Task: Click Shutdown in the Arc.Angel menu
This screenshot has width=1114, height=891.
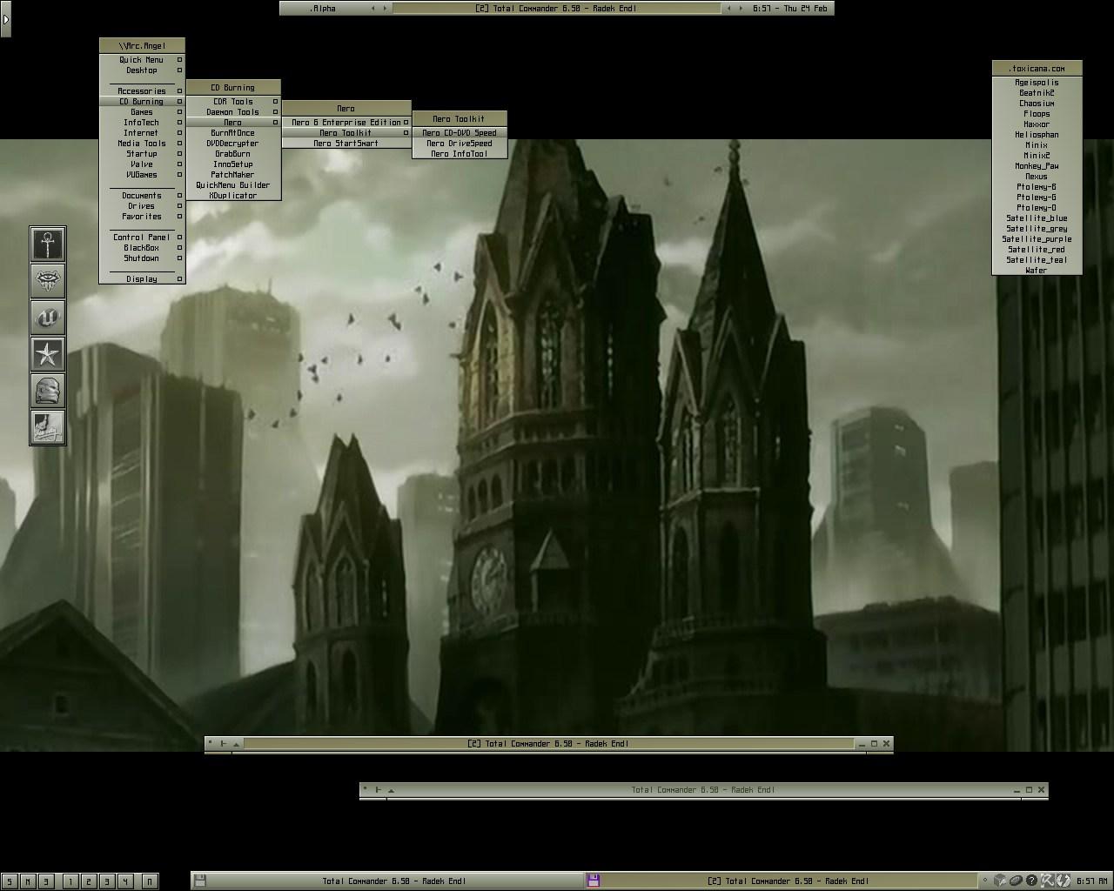Action: (141, 258)
